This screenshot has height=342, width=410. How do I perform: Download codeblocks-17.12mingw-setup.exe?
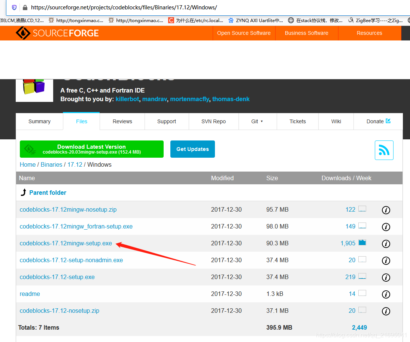pos(66,243)
